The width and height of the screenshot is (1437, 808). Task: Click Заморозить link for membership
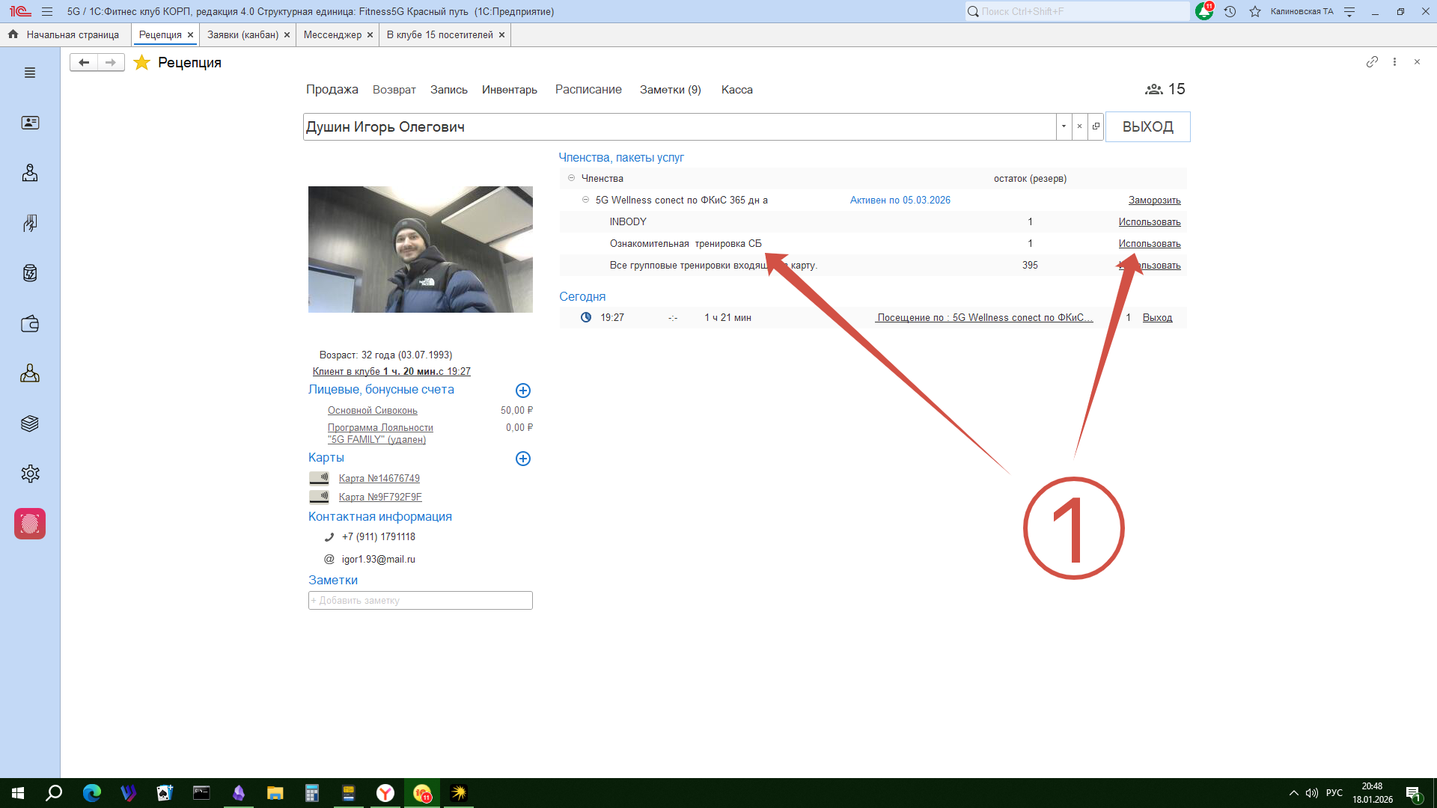[x=1154, y=200]
